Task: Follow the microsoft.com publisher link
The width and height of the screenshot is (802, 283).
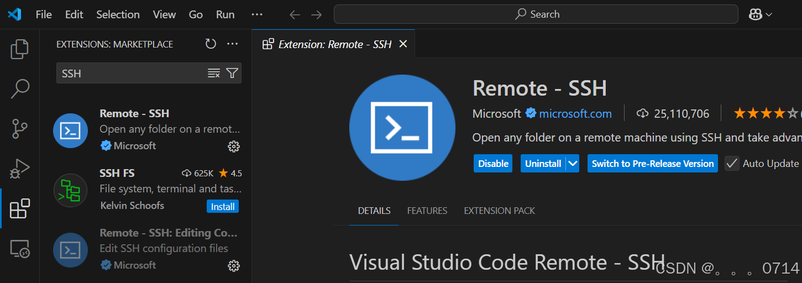Action: pos(575,114)
